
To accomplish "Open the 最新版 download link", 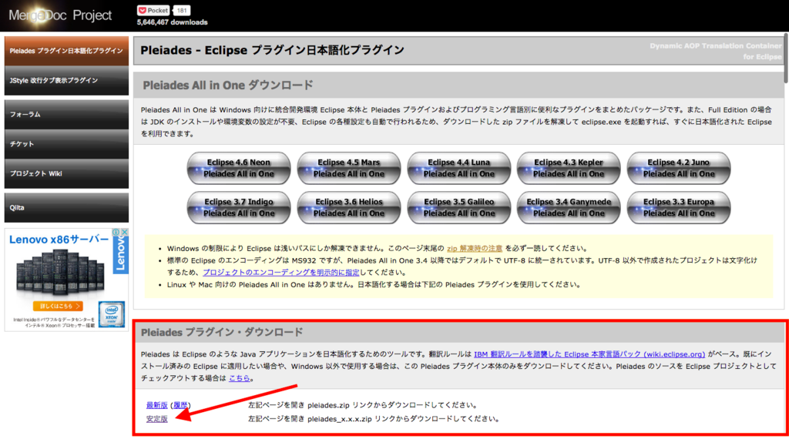I will click(x=156, y=405).
